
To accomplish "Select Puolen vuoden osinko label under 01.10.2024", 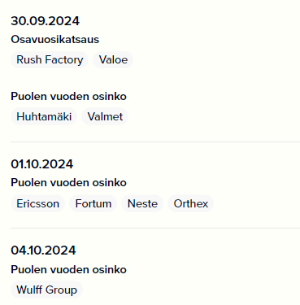I will (x=68, y=183).
